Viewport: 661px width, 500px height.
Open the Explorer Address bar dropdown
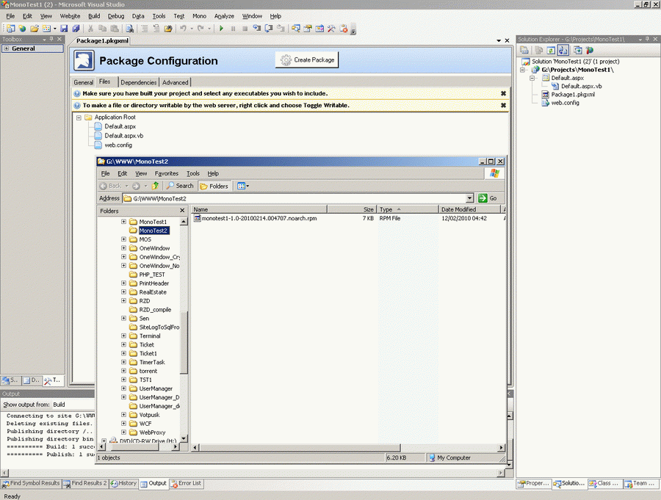click(x=469, y=198)
